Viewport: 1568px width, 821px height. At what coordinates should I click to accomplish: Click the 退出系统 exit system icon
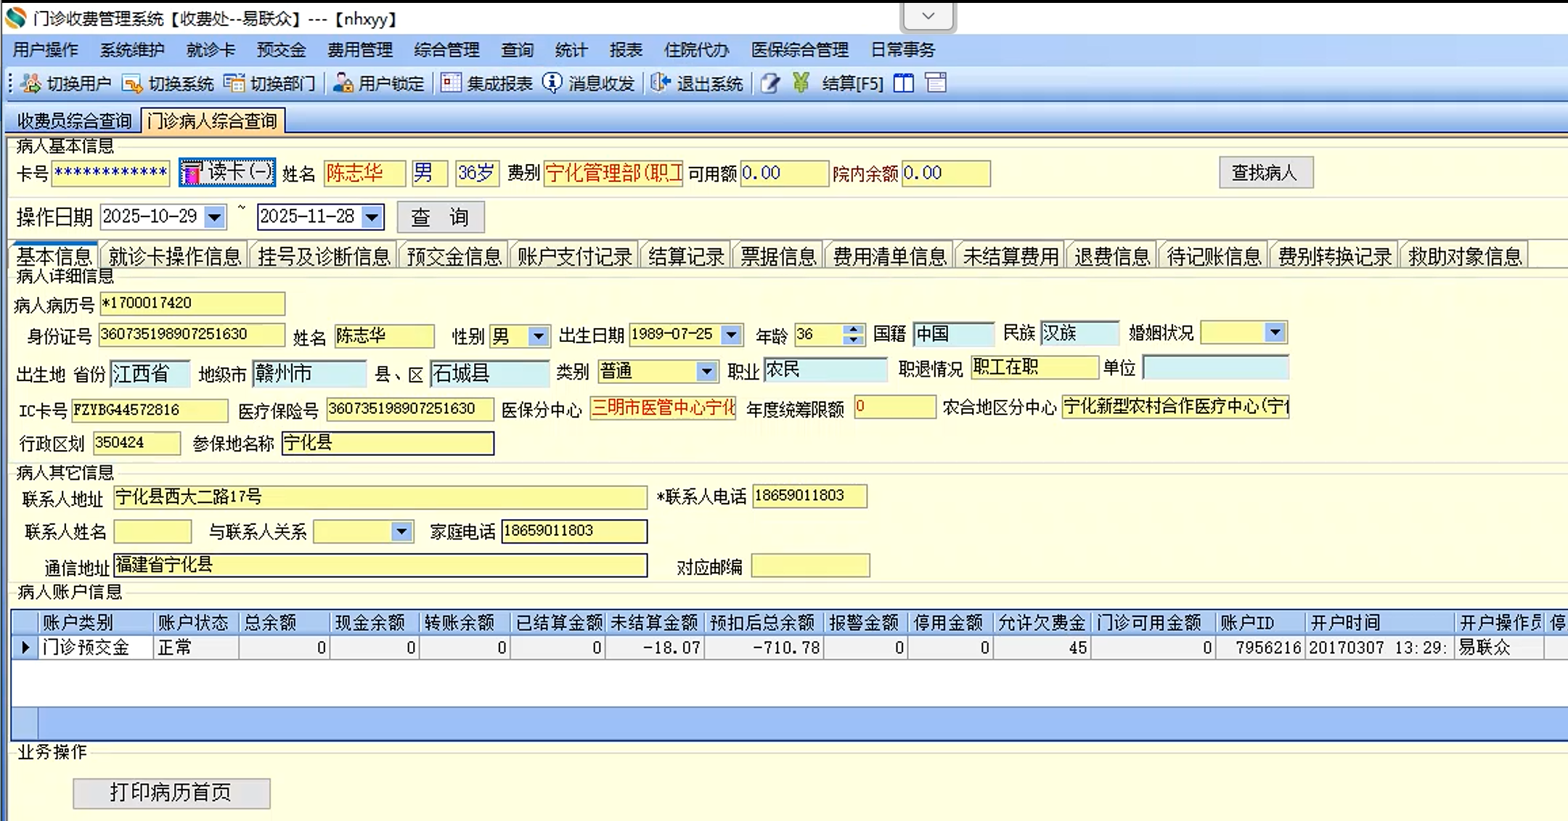click(x=661, y=83)
